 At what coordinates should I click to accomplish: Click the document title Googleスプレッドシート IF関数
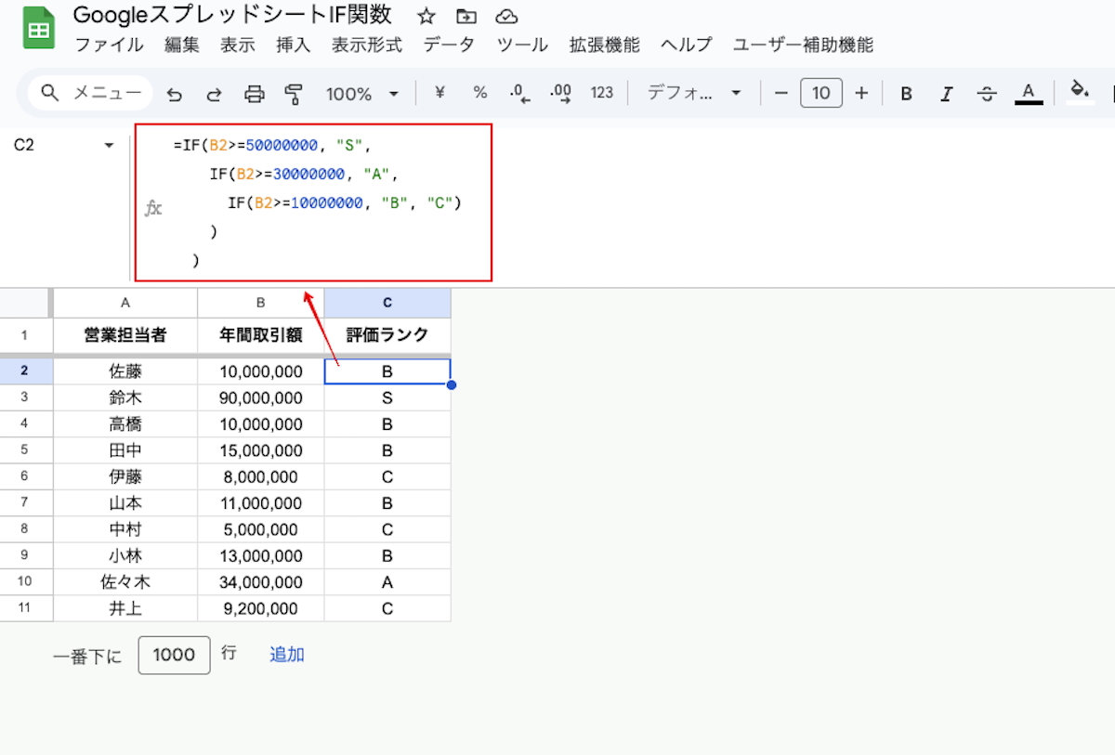232,16
